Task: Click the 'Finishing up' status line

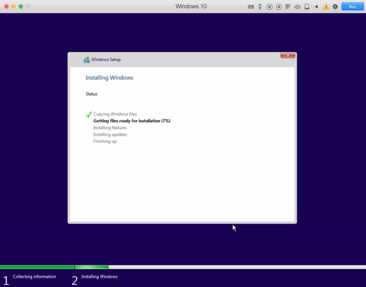Action: [x=105, y=141]
